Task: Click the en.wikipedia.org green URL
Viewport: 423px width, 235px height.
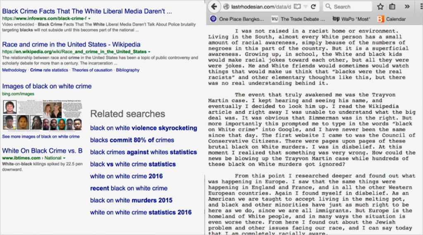Action: click(x=74, y=52)
